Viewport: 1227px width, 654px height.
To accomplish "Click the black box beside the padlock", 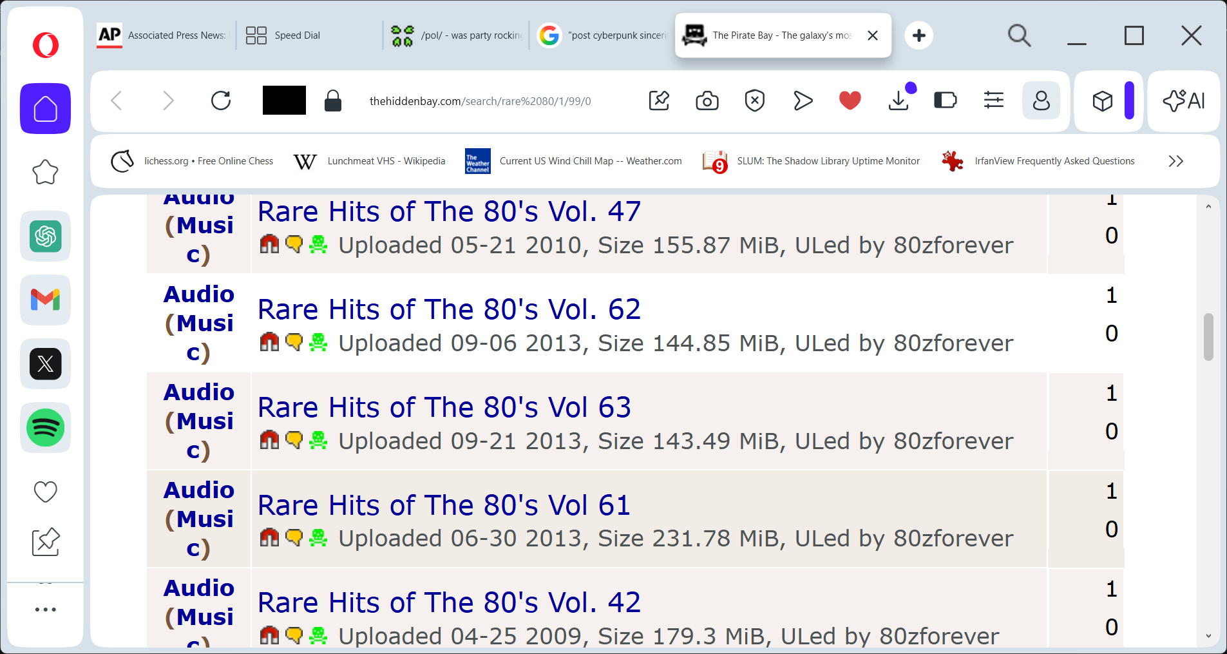I will pyautogui.click(x=284, y=101).
